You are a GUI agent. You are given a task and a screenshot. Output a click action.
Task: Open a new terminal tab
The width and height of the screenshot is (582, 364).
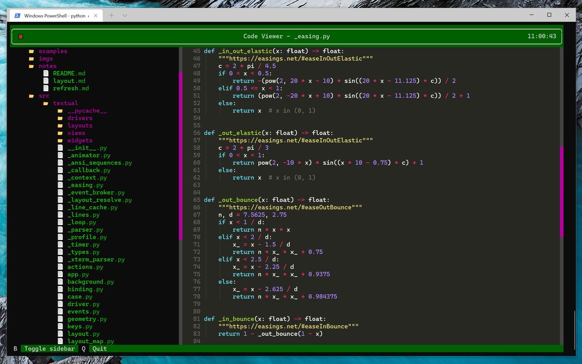pyautogui.click(x=112, y=16)
